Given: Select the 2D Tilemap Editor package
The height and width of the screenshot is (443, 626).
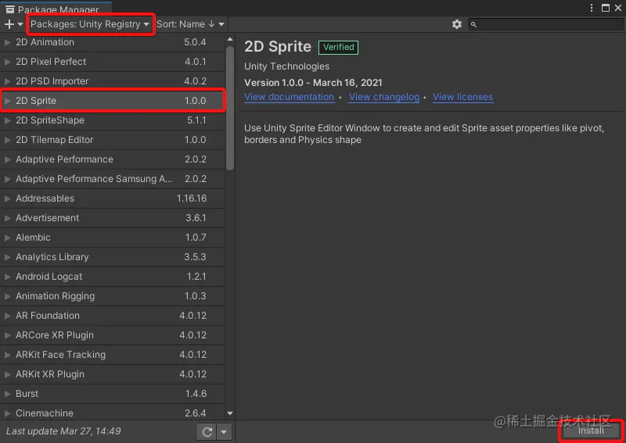Looking at the screenshot, I should pos(113,140).
